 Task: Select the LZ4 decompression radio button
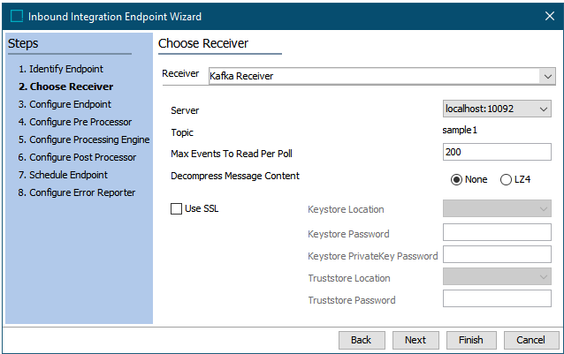pyautogui.click(x=506, y=179)
